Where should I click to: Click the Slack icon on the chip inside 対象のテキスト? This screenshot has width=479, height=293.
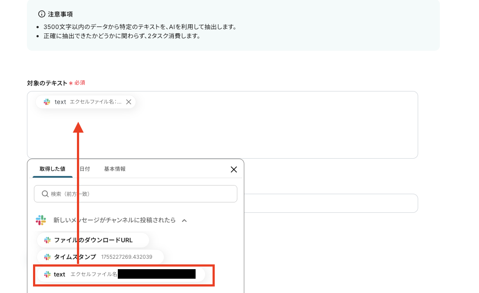click(x=47, y=102)
